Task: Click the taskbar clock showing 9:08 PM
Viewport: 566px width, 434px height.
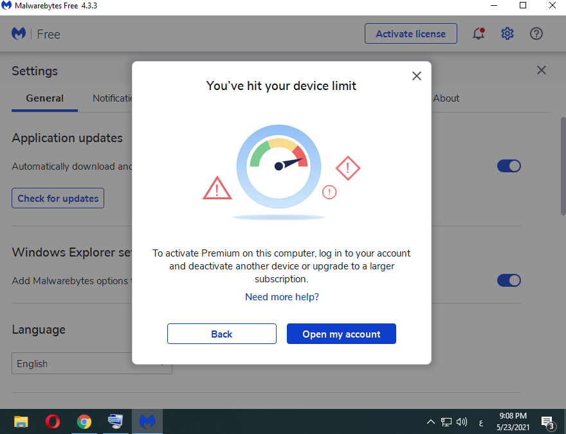Action: 513,421
